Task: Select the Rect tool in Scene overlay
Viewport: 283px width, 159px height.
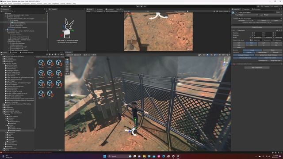Action: click(x=67, y=69)
